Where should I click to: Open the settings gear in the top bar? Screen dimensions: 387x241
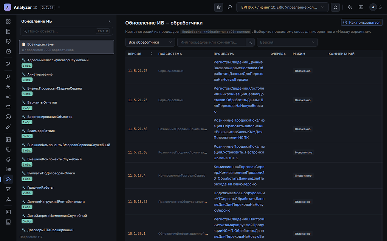(218, 8)
